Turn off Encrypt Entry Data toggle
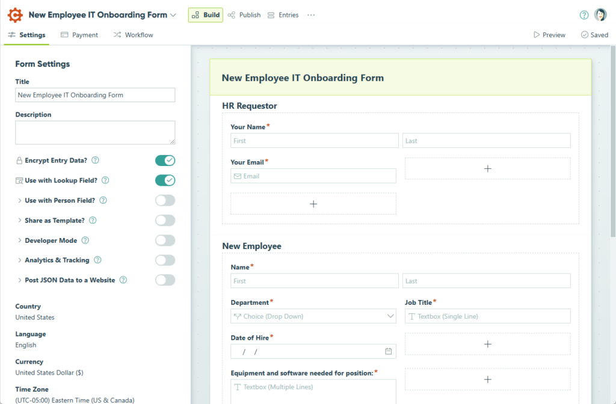The image size is (616, 404). 165,160
